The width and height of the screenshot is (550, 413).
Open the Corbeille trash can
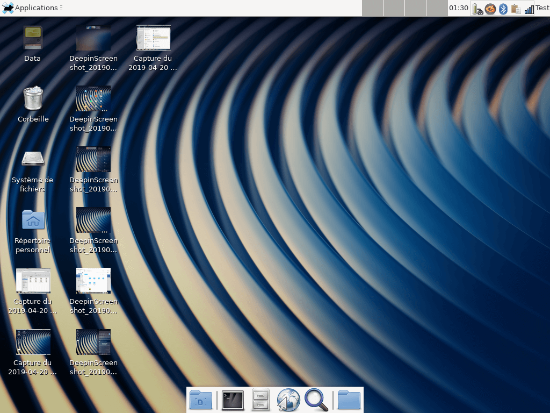click(x=33, y=98)
